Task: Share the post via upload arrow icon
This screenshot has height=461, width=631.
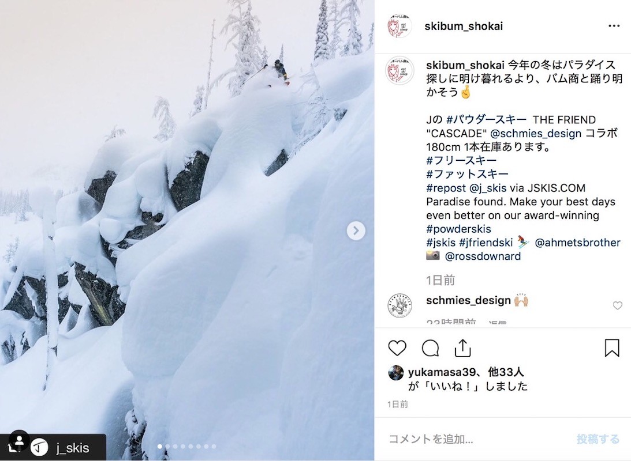Action: (463, 347)
